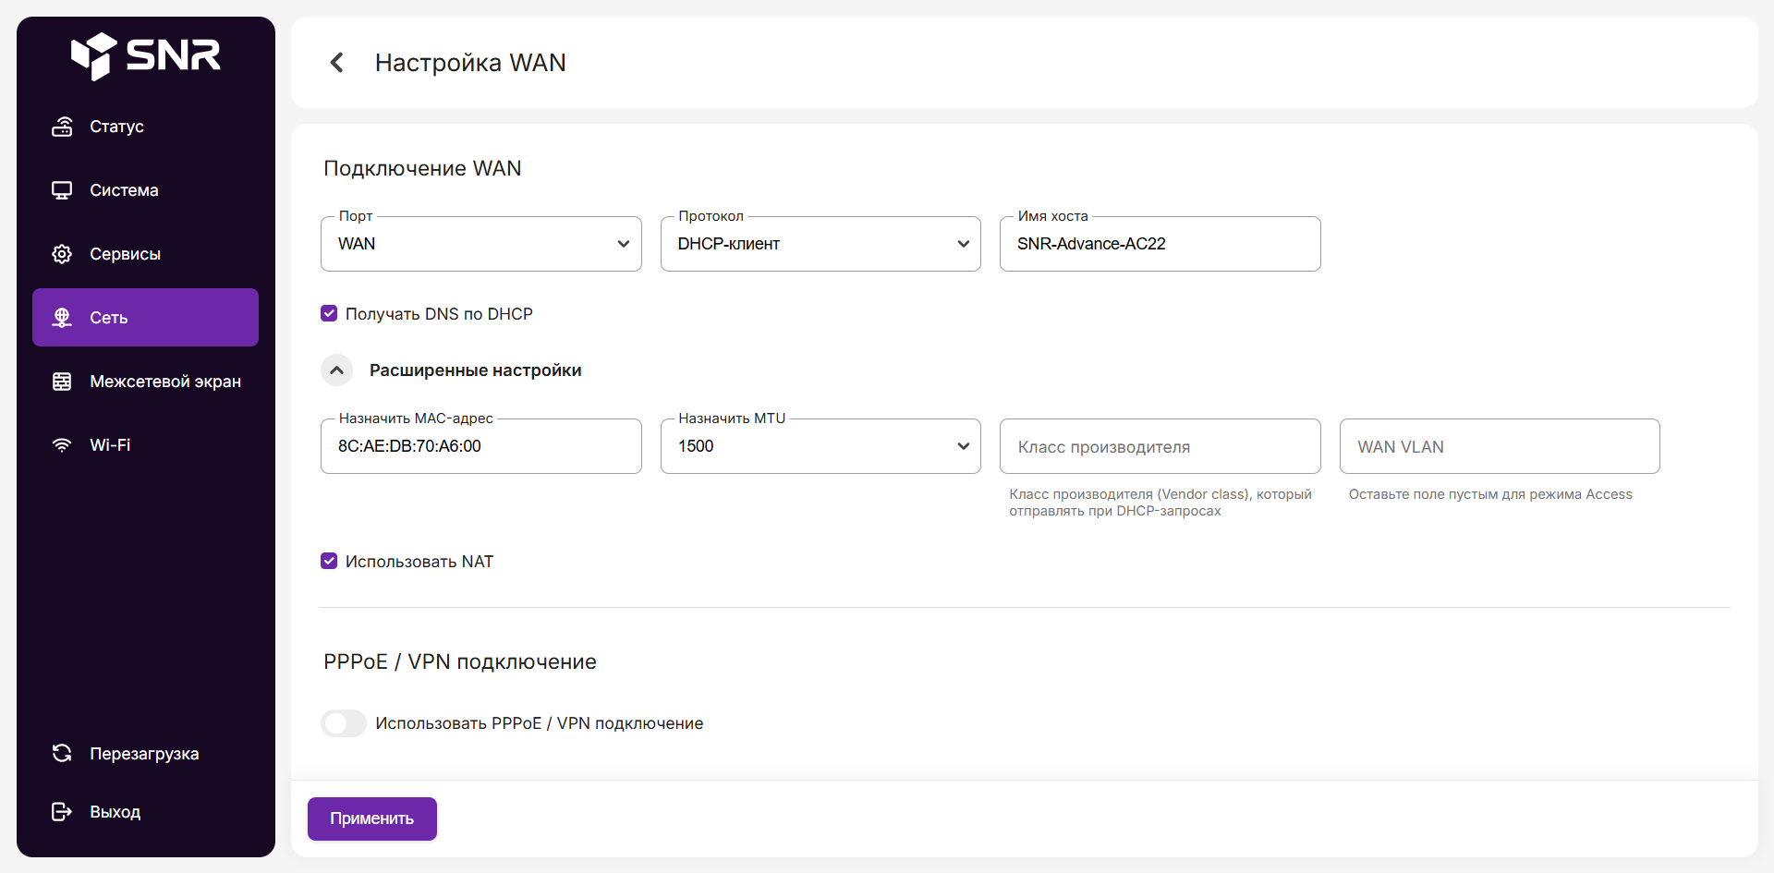Image resolution: width=1774 pixels, height=873 pixels.
Task: Collapse the advanced settings section chevron
Action: click(x=337, y=370)
